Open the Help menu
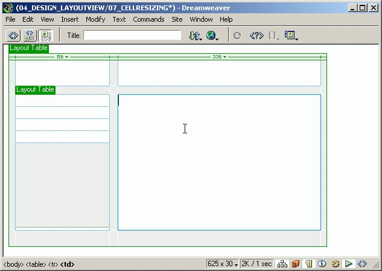Viewport: 382px width, 271px height. coord(226,19)
